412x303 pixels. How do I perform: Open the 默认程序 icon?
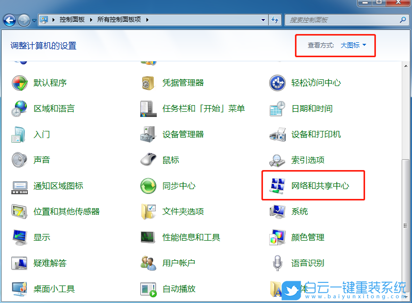pos(20,83)
